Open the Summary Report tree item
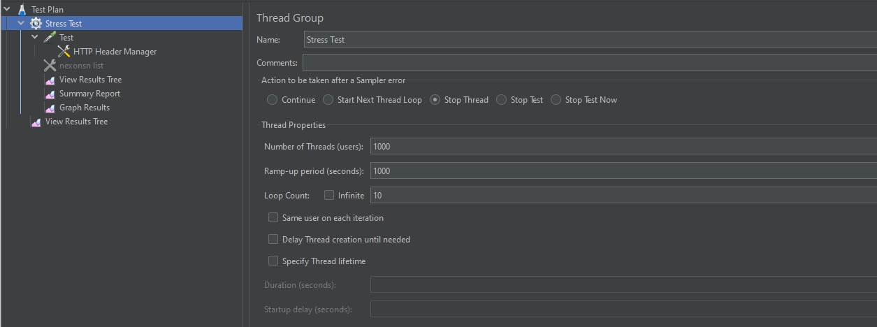 click(89, 94)
